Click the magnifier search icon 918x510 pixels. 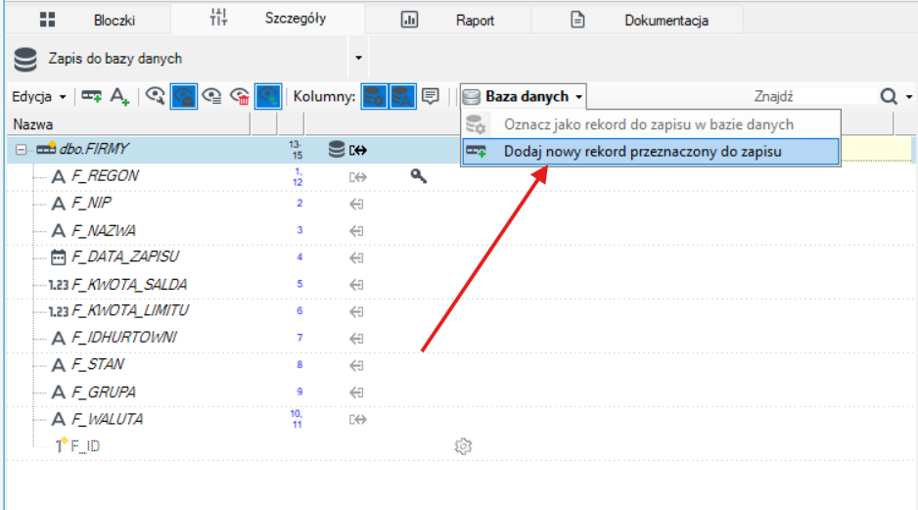point(889,97)
